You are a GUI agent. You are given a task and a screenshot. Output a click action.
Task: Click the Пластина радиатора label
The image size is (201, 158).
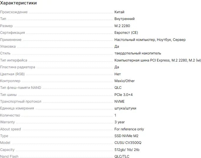(x=18, y=67)
